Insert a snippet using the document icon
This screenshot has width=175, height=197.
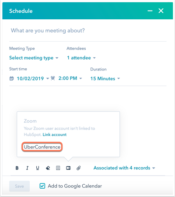pos(58,168)
